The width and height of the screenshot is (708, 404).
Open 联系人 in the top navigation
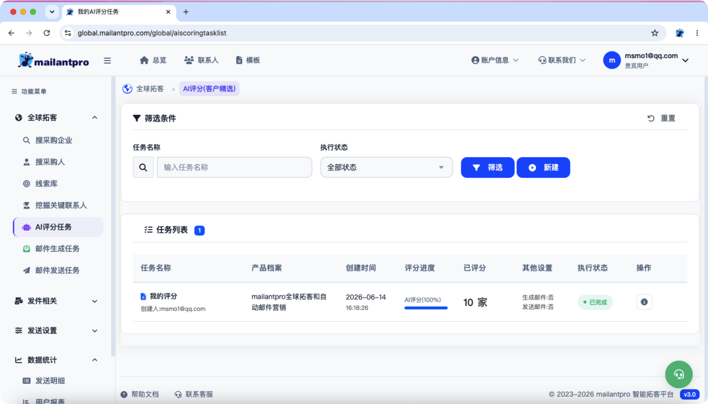201,60
